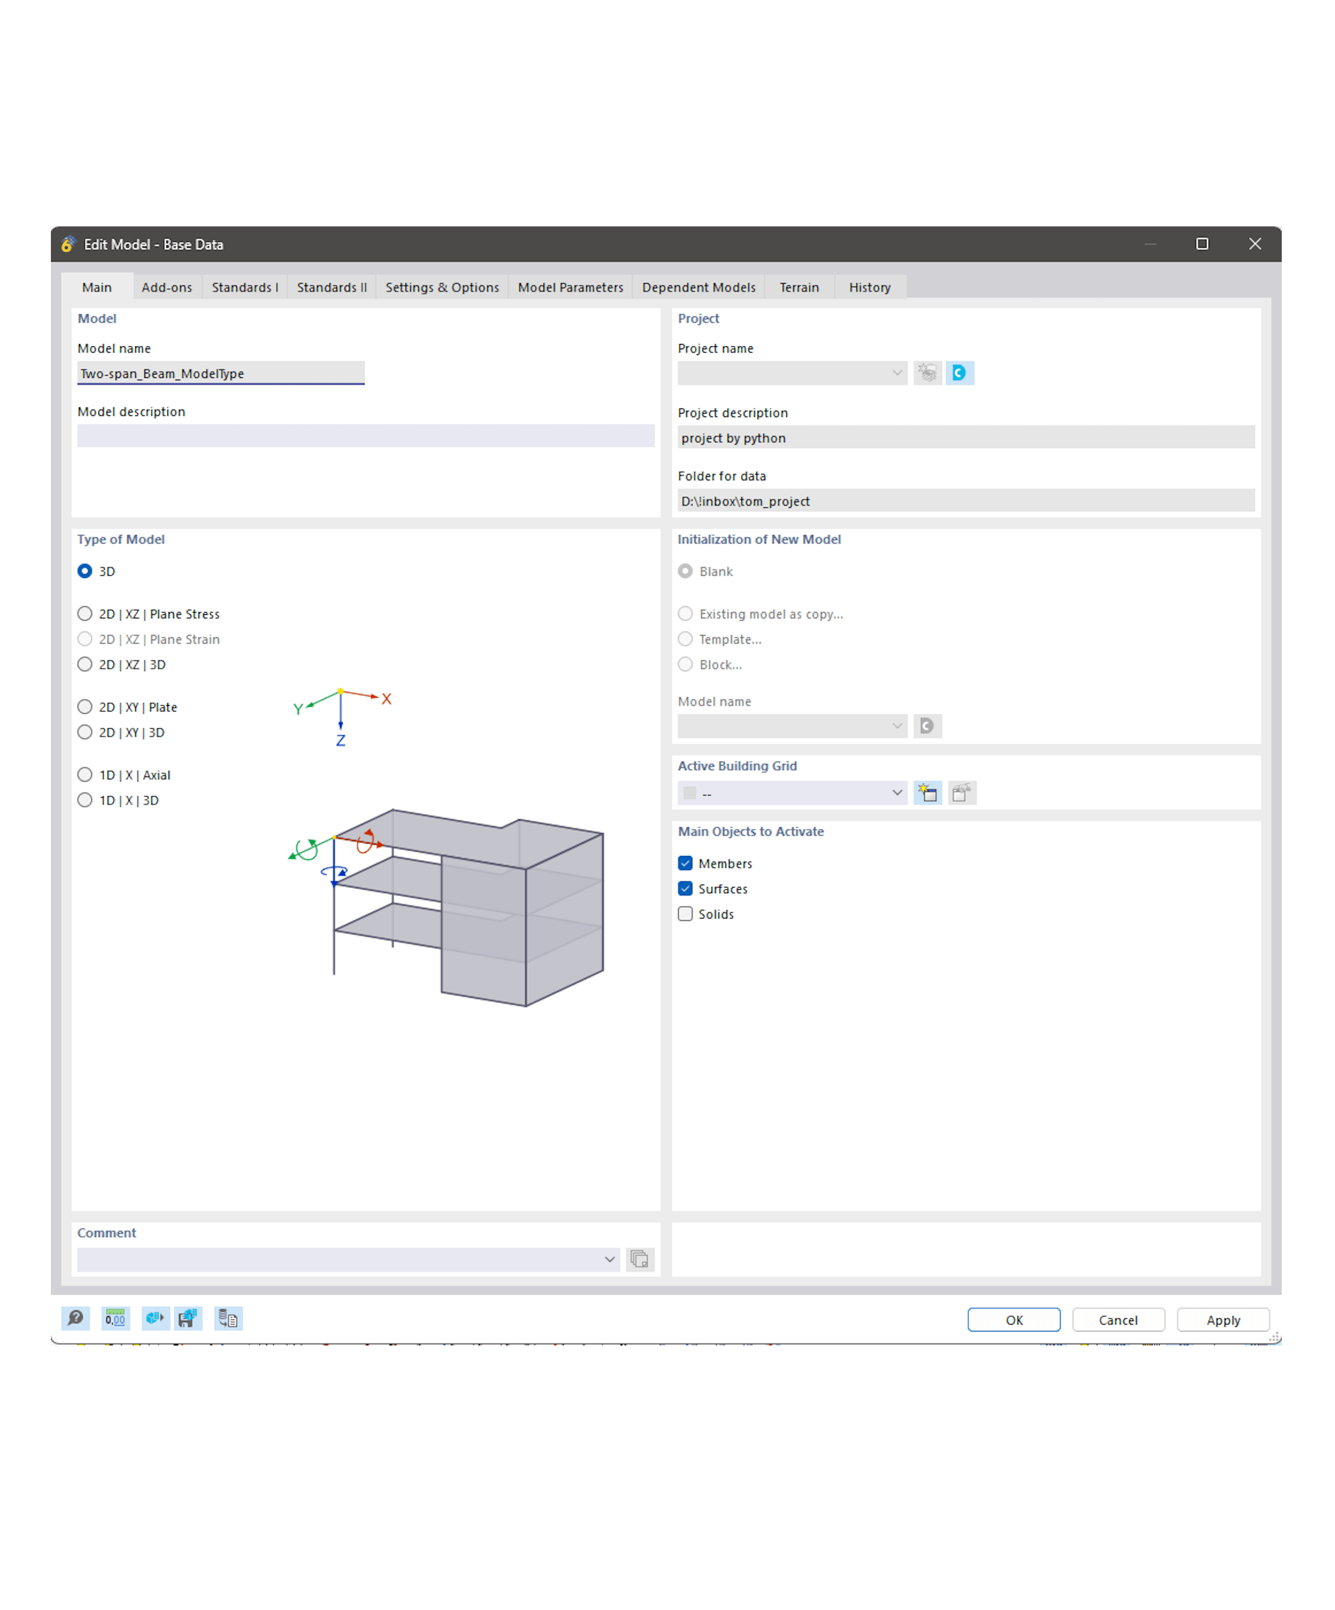Open the Settings & Options tab
1335x1610 pixels.
[x=442, y=287]
